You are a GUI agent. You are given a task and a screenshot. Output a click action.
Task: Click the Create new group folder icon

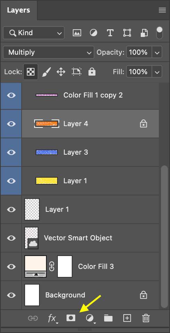108,318
